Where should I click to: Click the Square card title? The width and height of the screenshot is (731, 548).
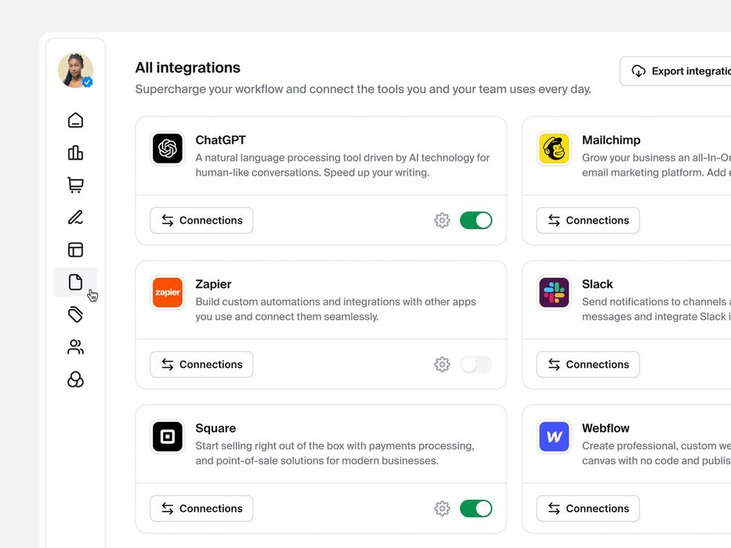[215, 428]
